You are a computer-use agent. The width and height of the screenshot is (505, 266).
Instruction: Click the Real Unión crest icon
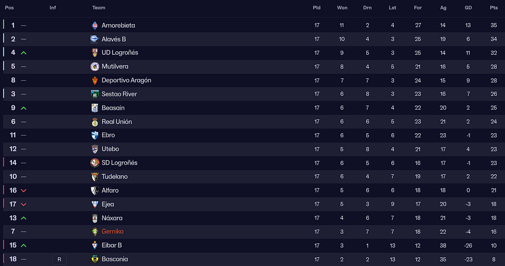(94, 122)
